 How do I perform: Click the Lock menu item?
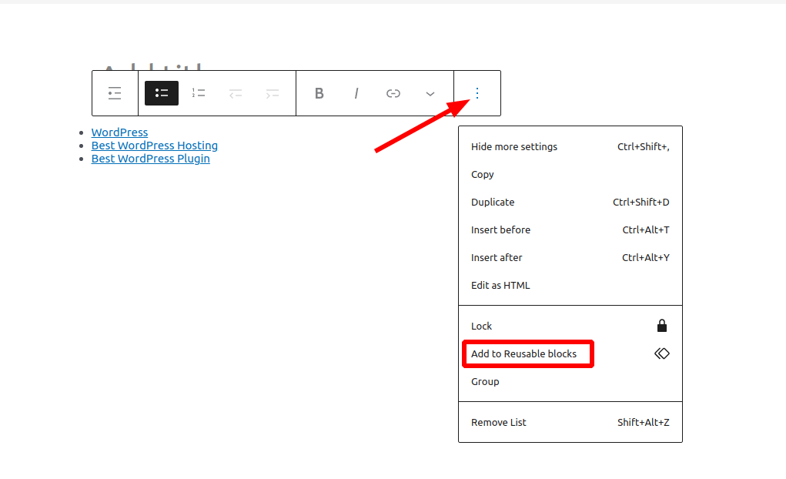click(570, 326)
